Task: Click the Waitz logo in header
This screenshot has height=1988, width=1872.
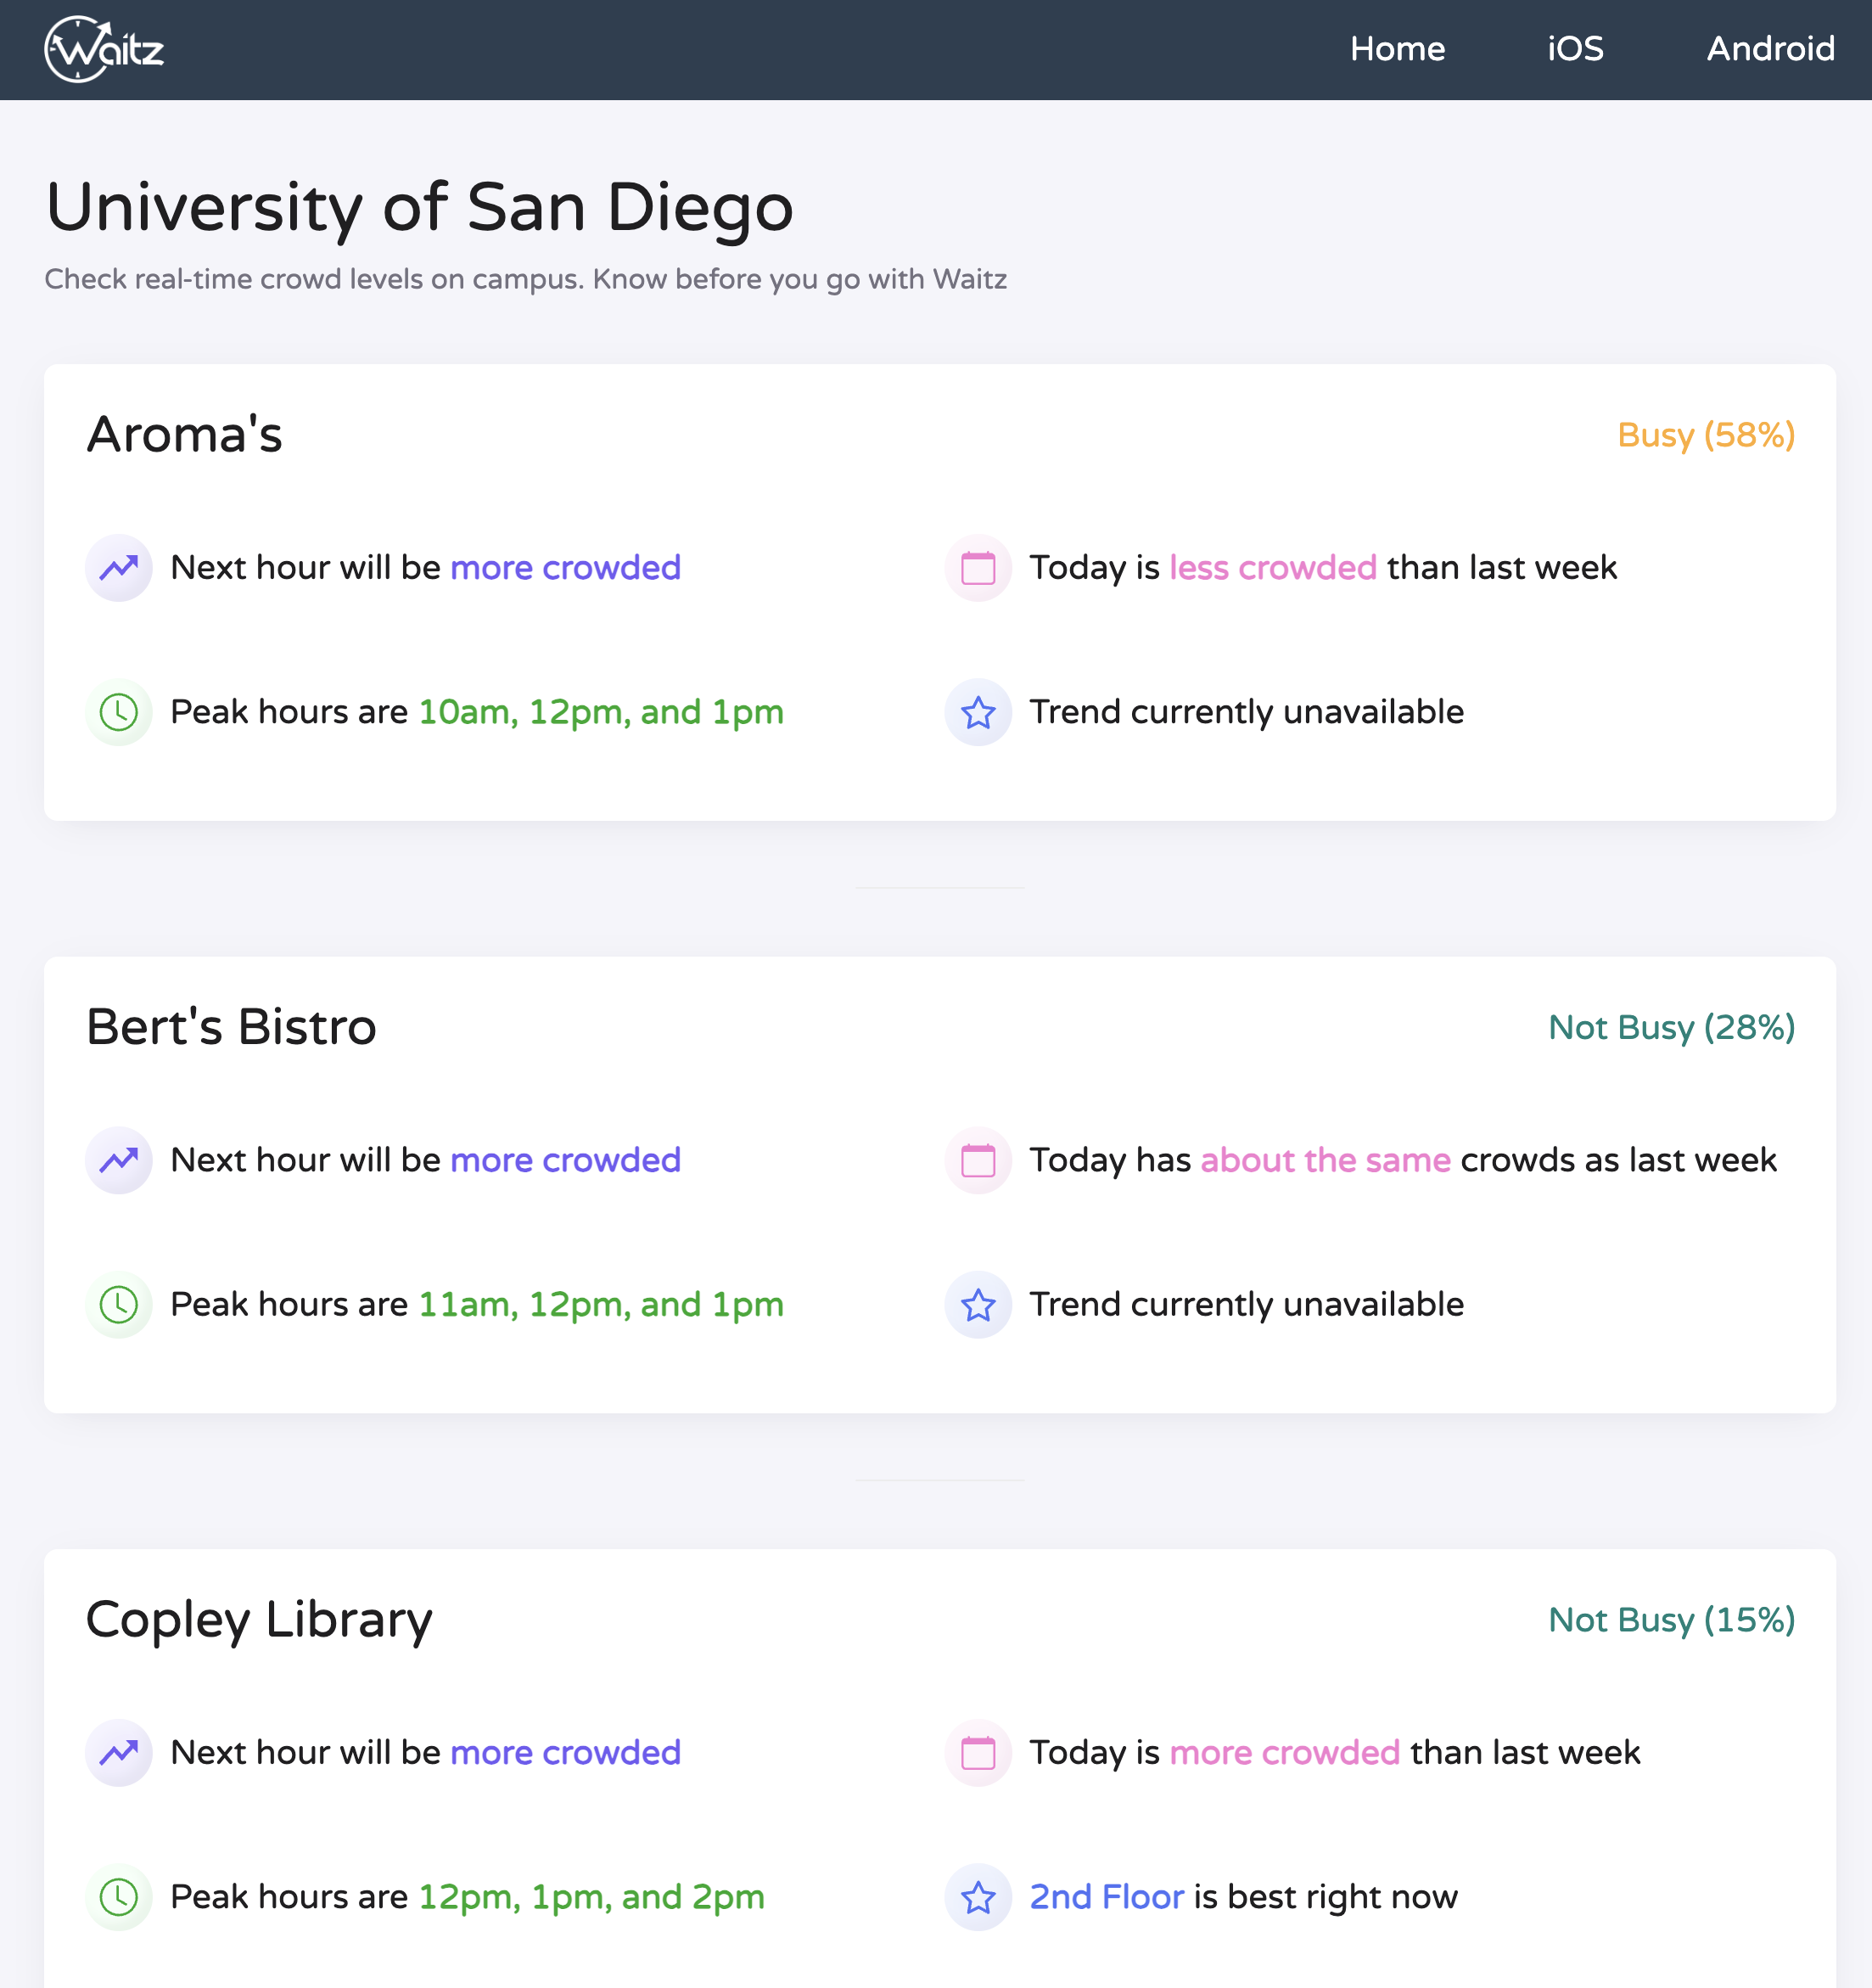Action: click(x=104, y=49)
